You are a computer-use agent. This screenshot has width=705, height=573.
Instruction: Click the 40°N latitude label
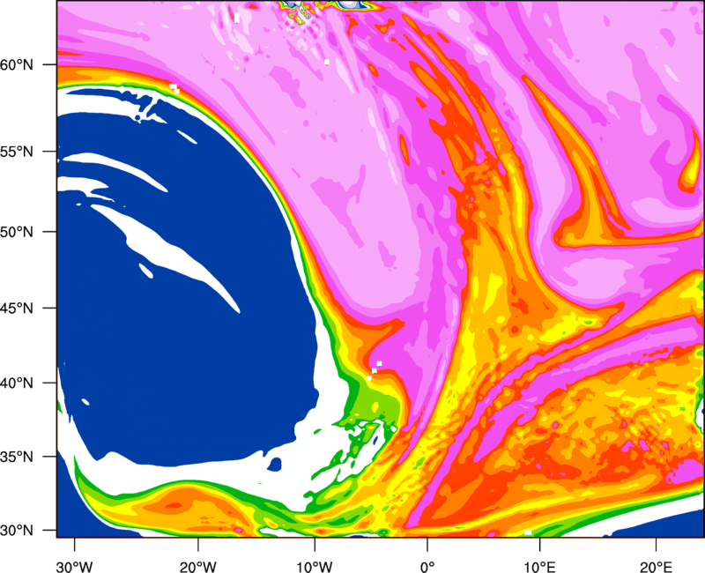click(x=17, y=383)
